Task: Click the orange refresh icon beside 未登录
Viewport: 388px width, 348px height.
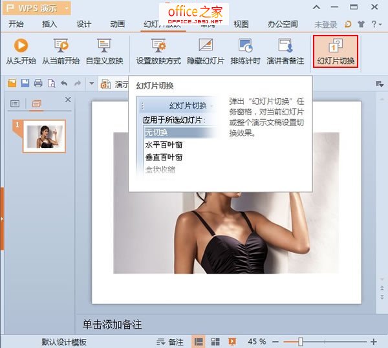Action: coord(348,24)
